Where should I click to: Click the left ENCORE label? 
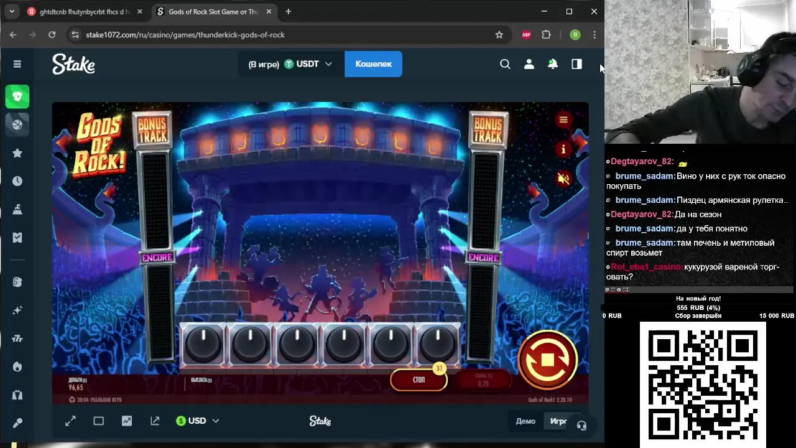click(157, 258)
